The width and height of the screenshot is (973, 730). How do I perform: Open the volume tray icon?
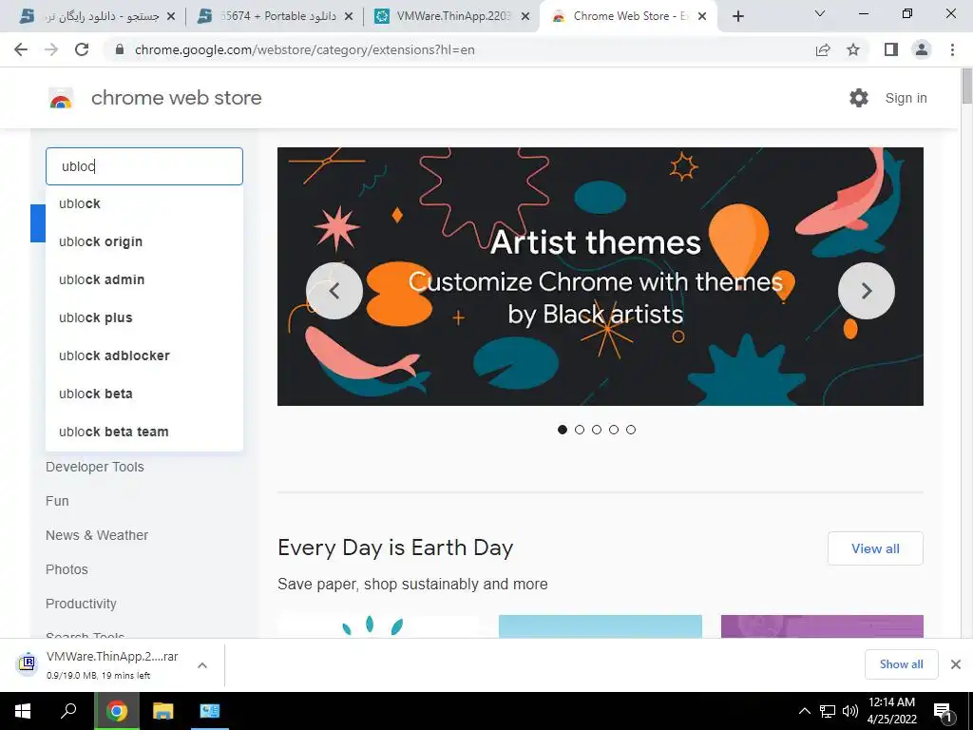tap(850, 711)
